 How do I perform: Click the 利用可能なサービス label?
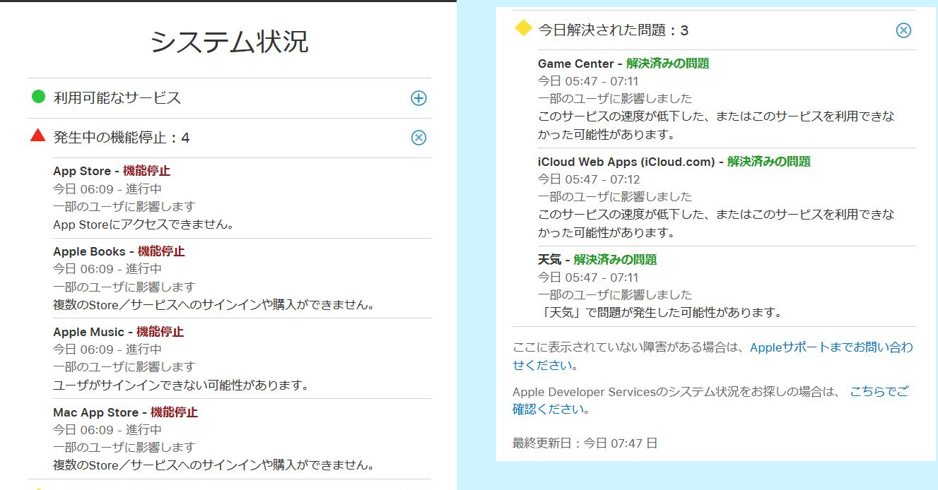(117, 98)
